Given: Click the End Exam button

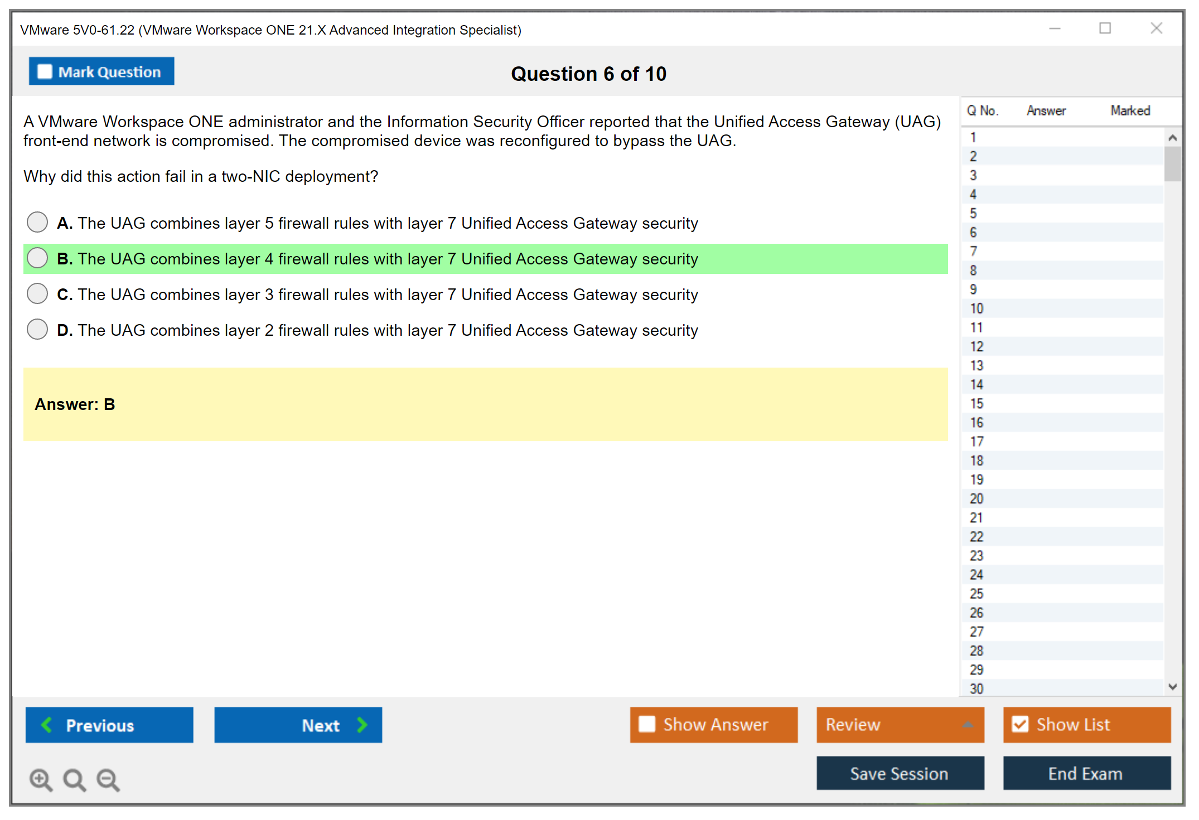Looking at the screenshot, I should tap(1086, 773).
